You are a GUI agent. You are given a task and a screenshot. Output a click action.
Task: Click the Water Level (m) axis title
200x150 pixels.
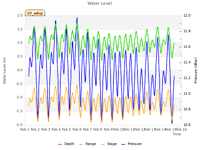(4, 71)
